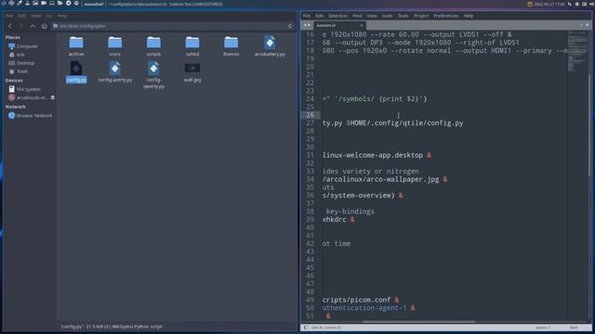Open the file manager Go menu

click(49, 16)
